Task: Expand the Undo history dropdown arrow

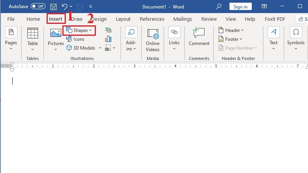Action: [x=71, y=7]
